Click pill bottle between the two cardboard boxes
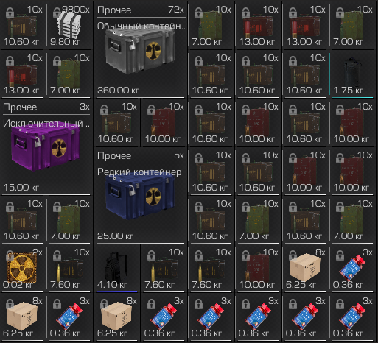378x343 pixels. pos(69,317)
